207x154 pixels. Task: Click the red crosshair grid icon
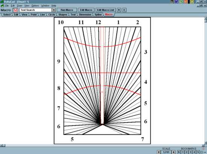pos(204,148)
